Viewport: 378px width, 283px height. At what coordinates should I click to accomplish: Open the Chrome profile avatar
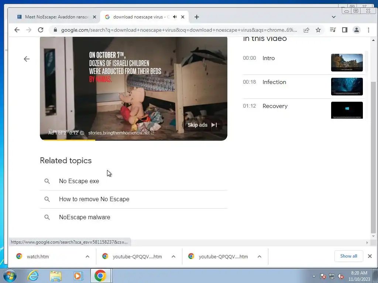[357, 30]
